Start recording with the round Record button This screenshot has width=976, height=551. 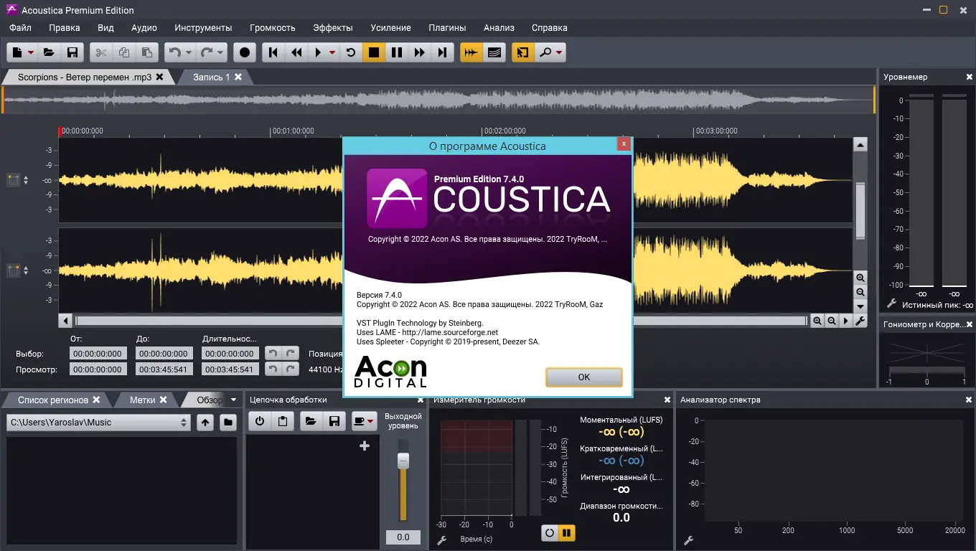pos(245,52)
